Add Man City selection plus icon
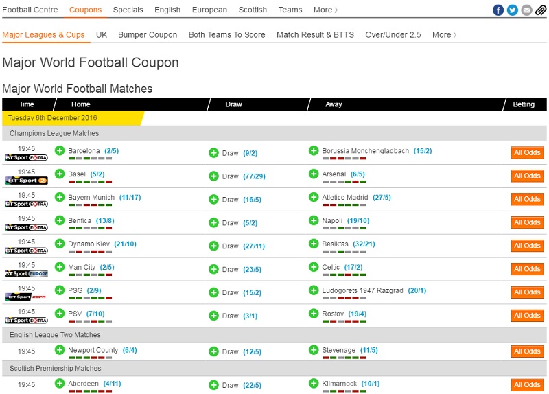The height and width of the screenshot is (394, 549). tap(60, 267)
